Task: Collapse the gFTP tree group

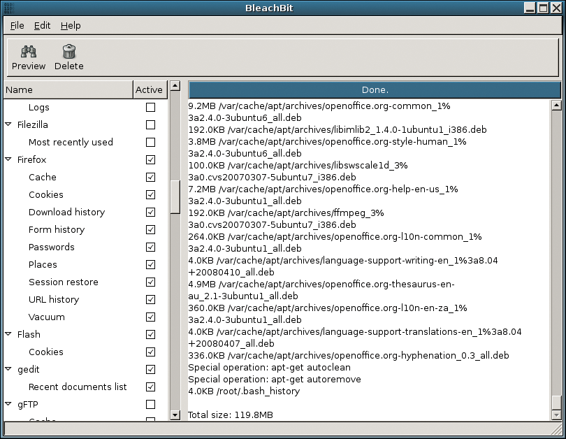Action: [8, 403]
